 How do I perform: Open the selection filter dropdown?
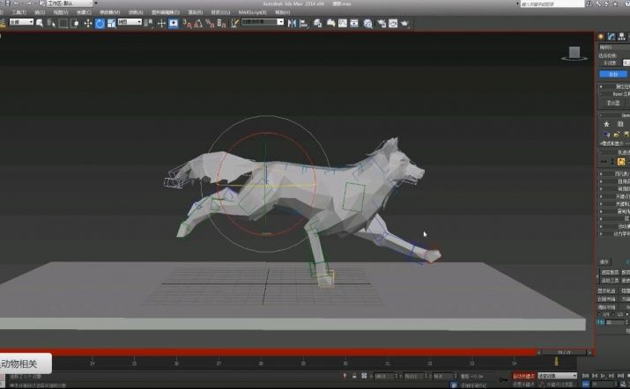(21, 22)
